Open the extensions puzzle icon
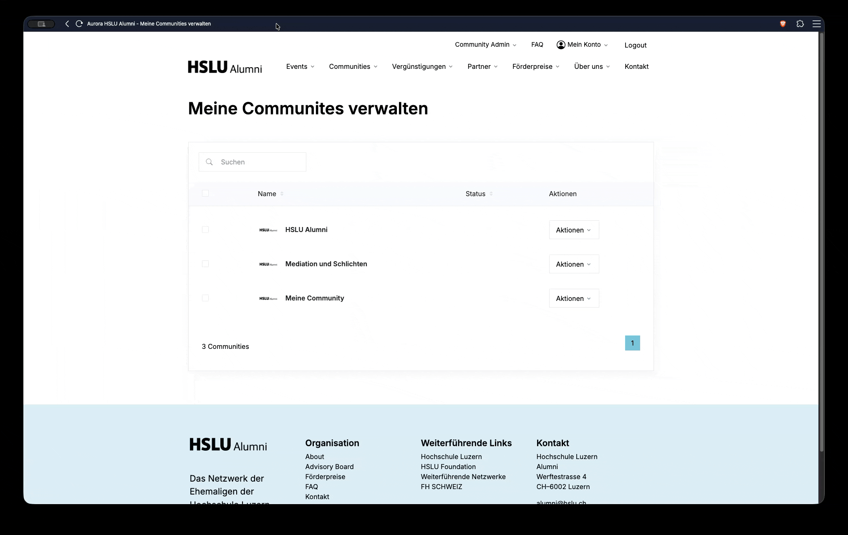Image resolution: width=848 pixels, height=535 pixels. 800,24
